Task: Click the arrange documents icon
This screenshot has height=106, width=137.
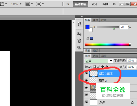Action: coord(28,4)
